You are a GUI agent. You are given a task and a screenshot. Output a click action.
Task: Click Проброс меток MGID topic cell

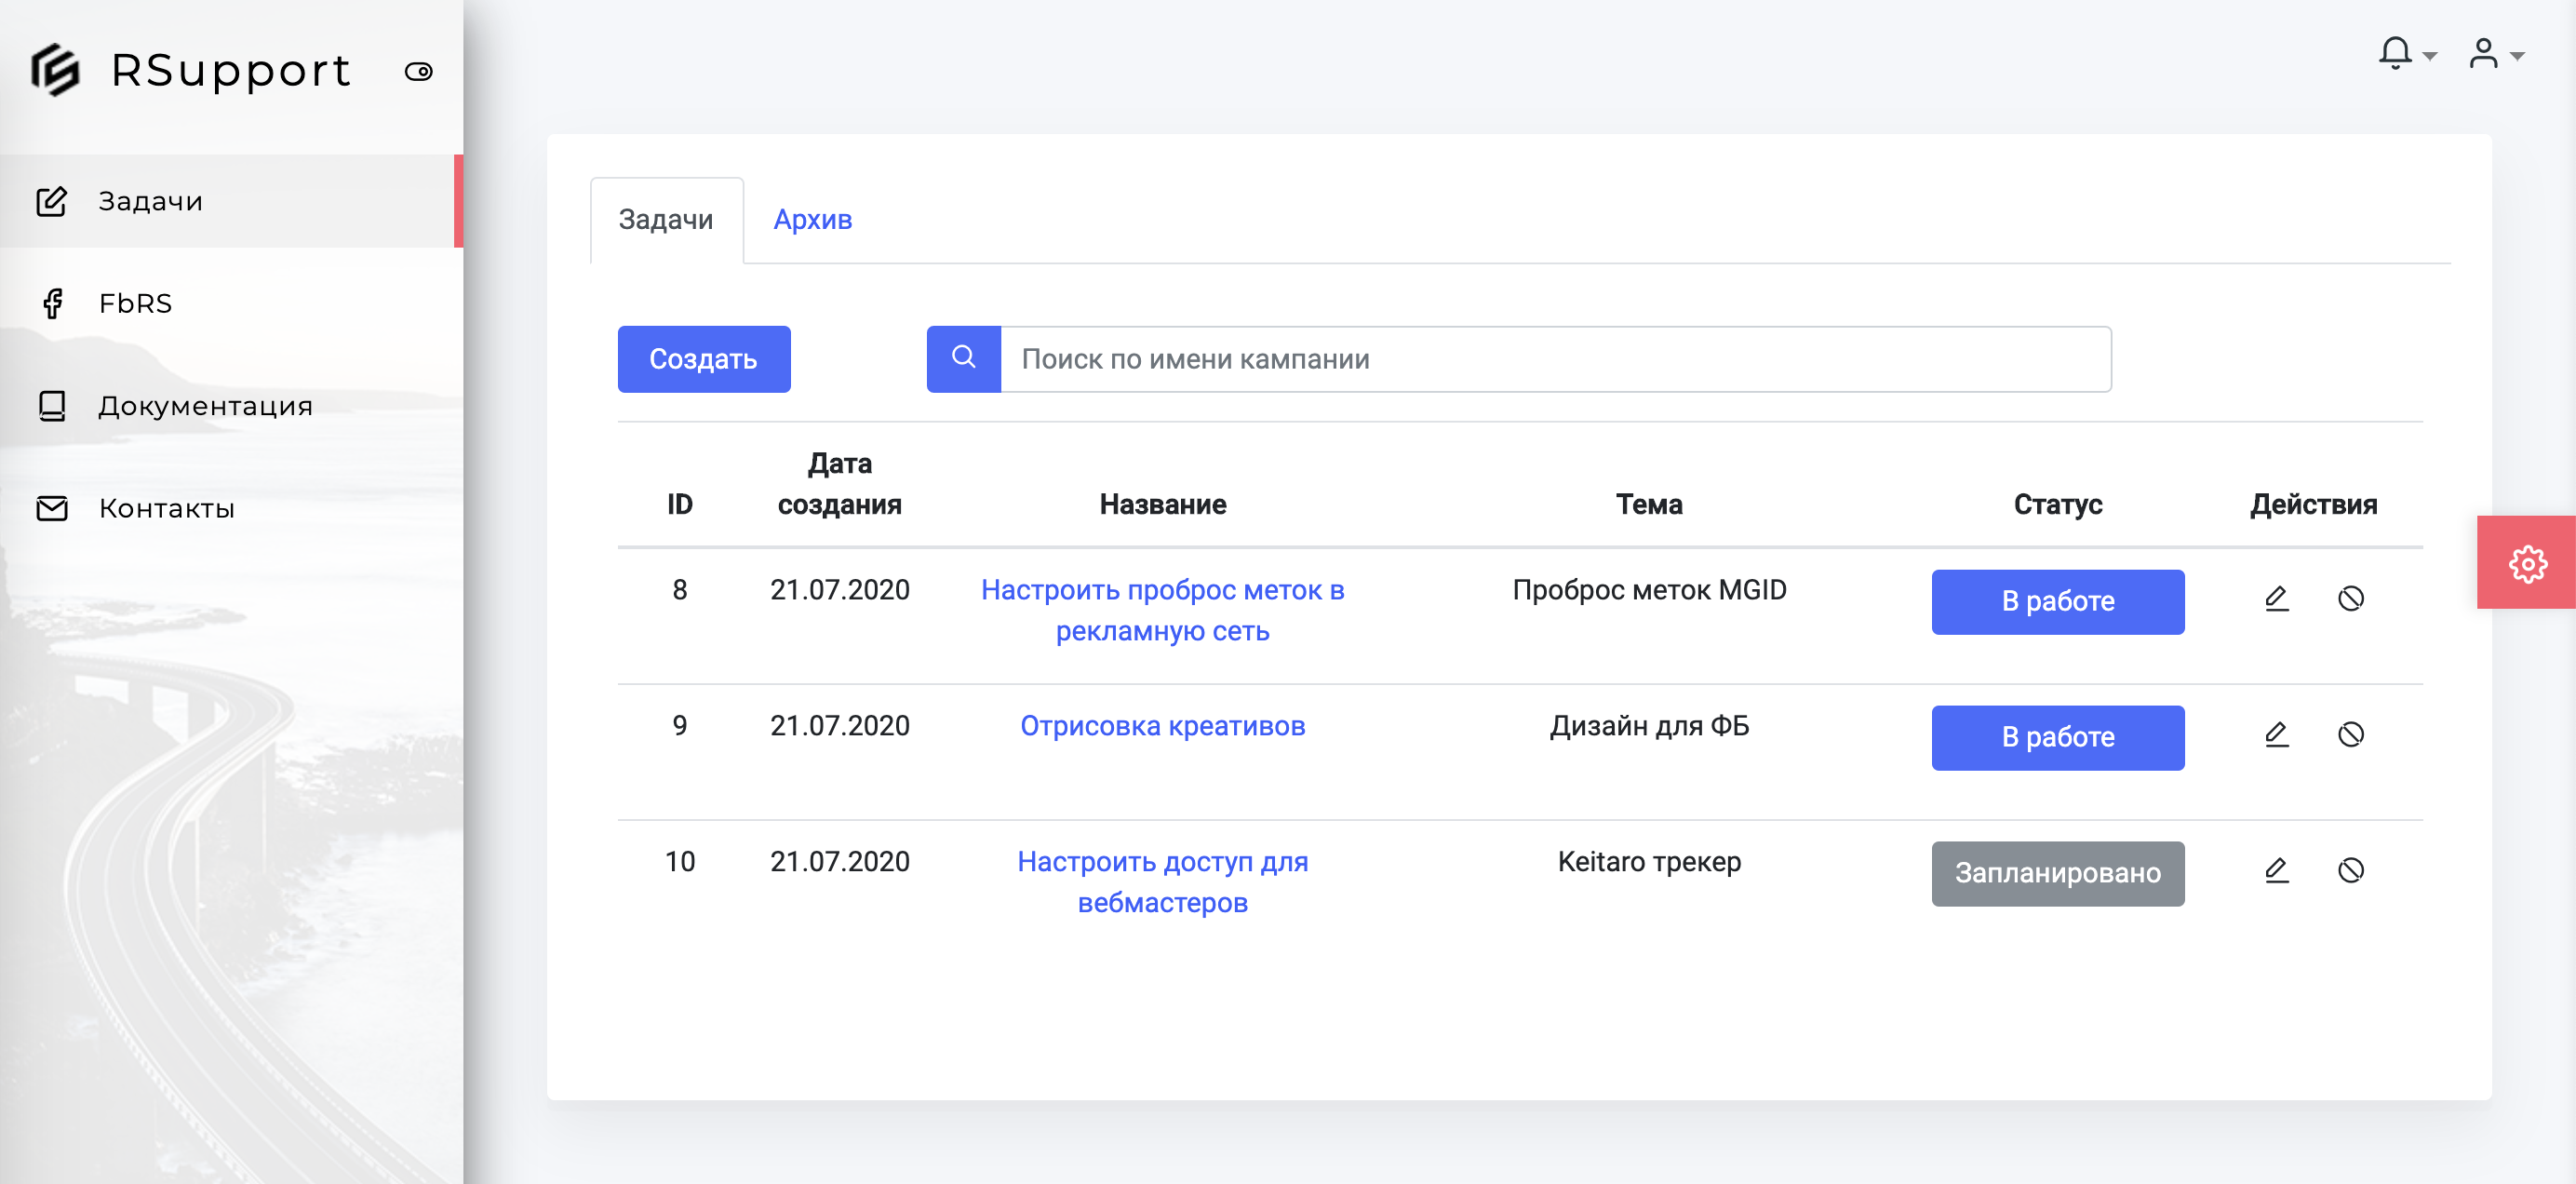click(x=1649, y=590)
